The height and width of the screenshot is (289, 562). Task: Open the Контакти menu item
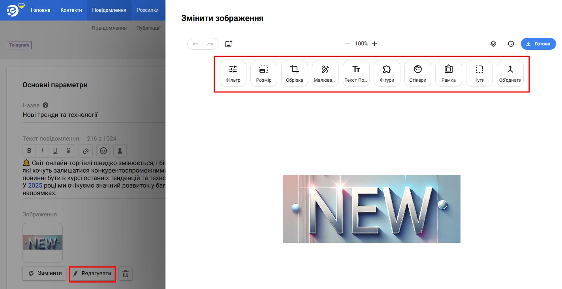click(x=71, y=10)
